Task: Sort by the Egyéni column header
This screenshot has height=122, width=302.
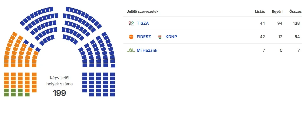Action: (x=278, y=12)
